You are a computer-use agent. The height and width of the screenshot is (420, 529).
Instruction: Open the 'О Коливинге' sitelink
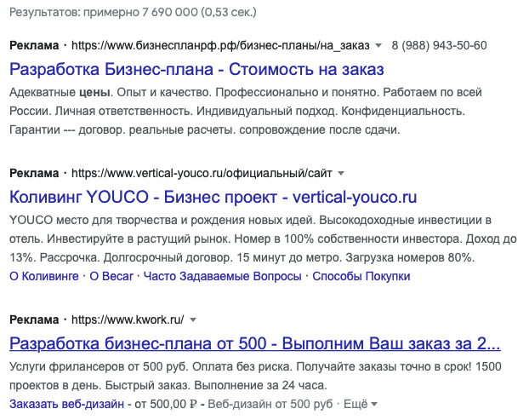click(44, 276)
